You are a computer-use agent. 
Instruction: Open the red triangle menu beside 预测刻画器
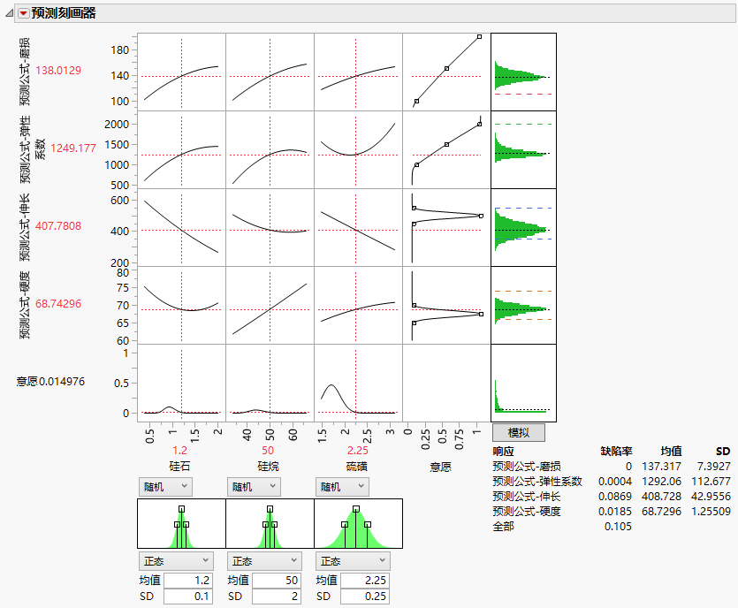(23, 13)
